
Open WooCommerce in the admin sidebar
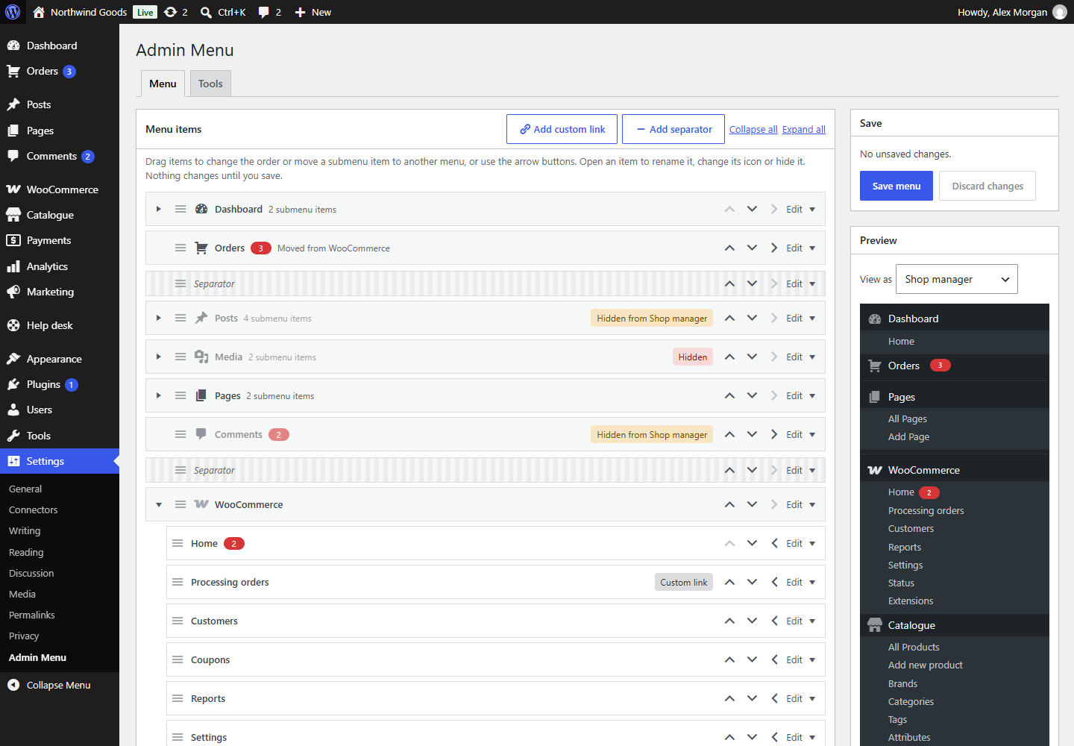tap(60, 189)
